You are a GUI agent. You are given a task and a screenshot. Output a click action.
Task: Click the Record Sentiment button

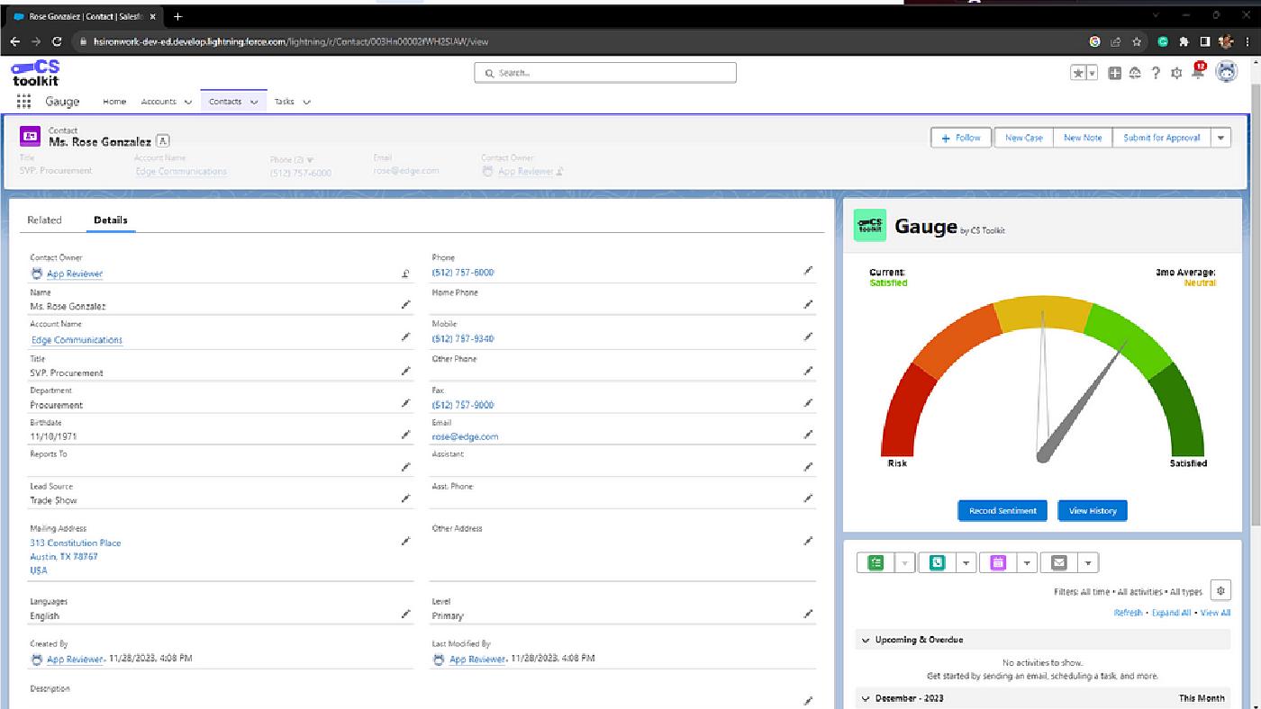[x=1002, y=510]
